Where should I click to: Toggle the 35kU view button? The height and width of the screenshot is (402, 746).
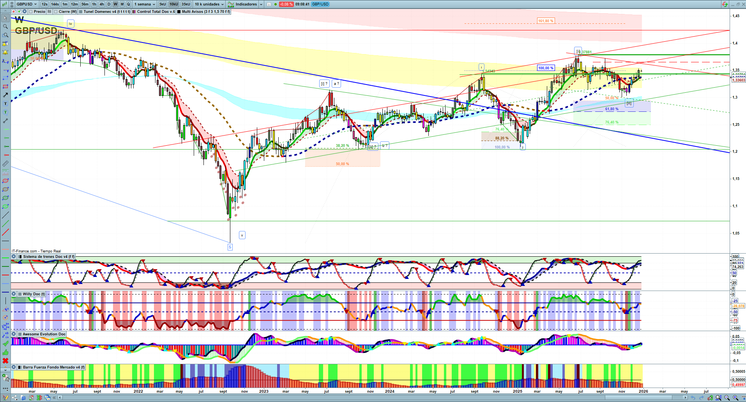[x=186, y=4]
